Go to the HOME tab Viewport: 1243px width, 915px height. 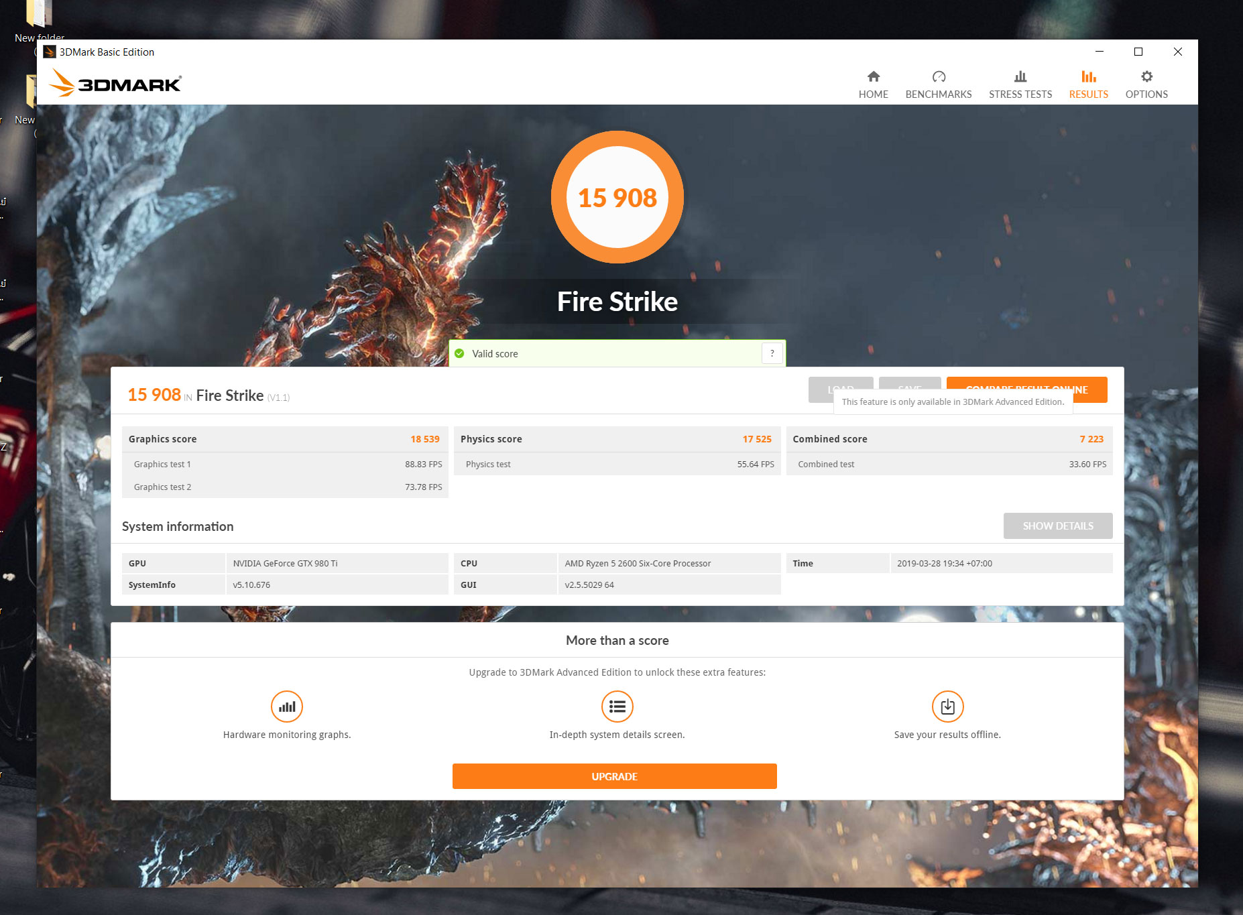873,85
